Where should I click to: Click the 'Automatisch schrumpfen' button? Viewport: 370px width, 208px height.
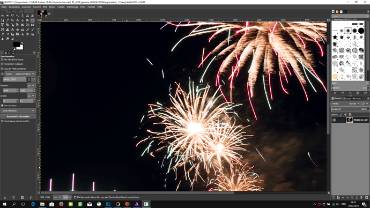point(18,116)
